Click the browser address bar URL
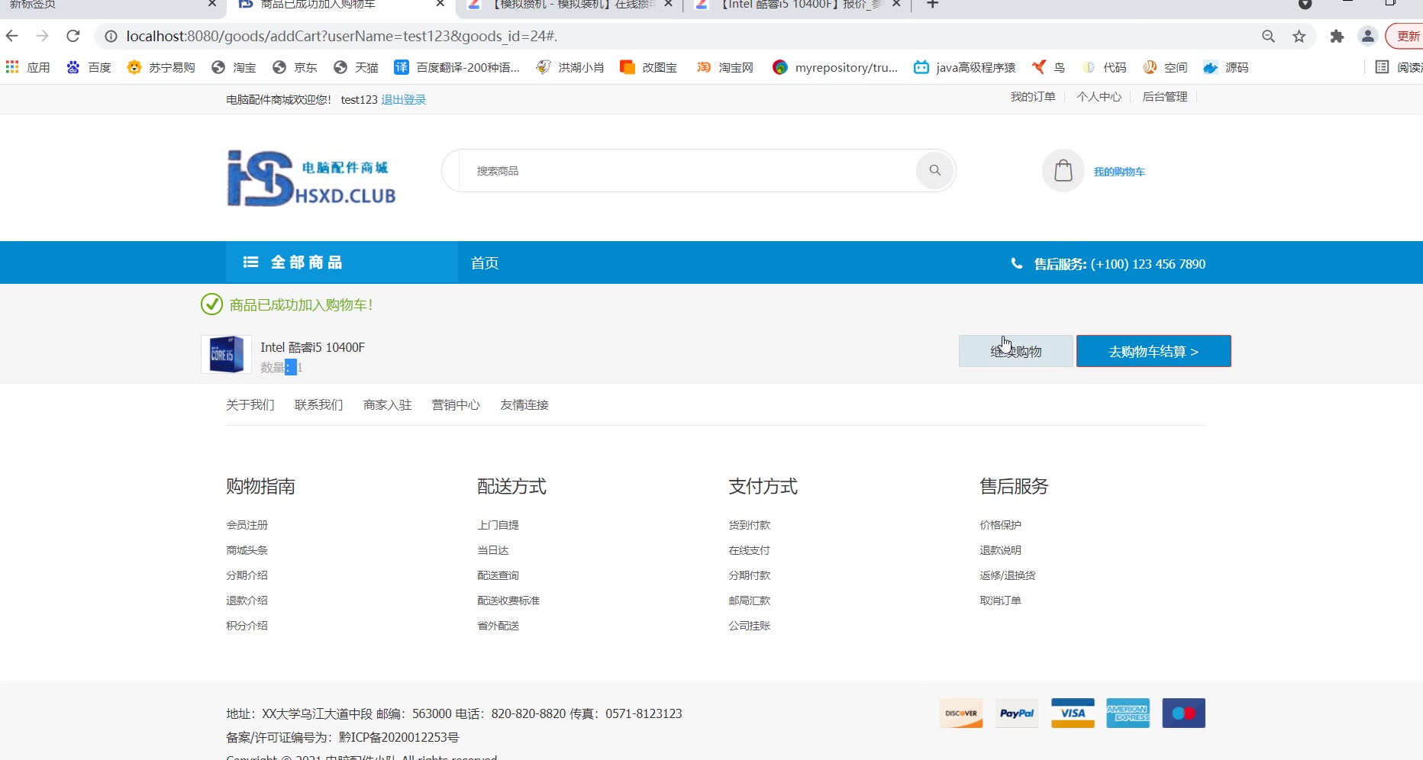The height and width of the screenshot is (760, 1423). tap(342, 36)
